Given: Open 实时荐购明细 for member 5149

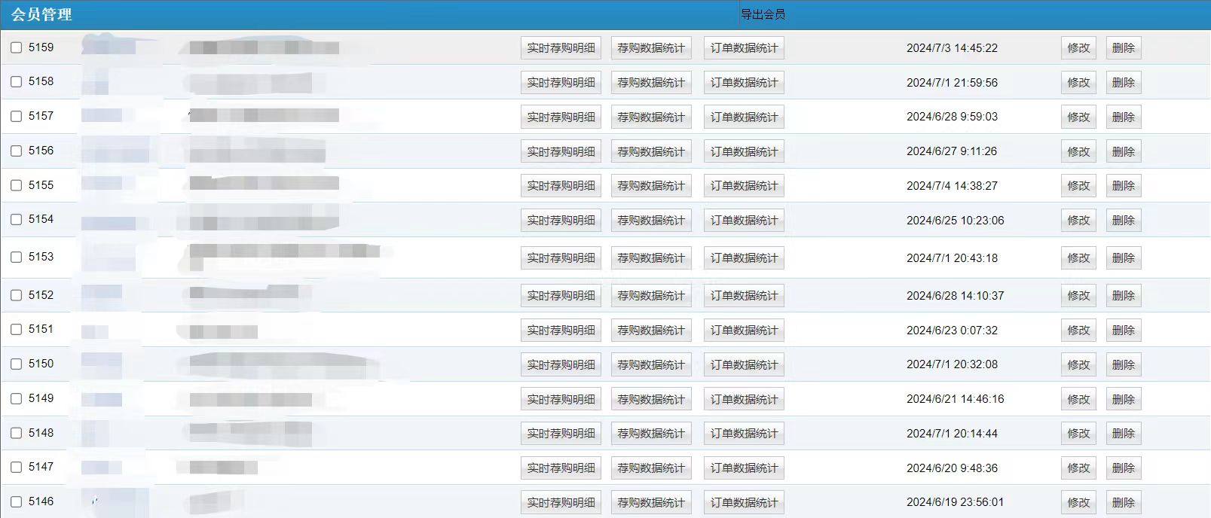Looking at the screenshot, I should 561,400.
